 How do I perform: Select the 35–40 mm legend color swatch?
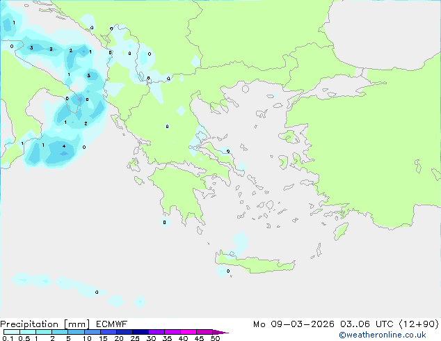[x=172, y=332]
